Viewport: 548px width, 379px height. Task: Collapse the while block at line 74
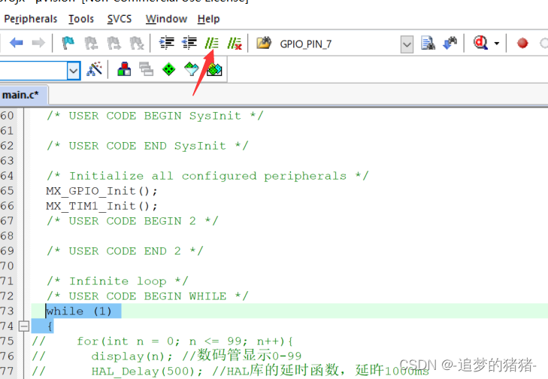pyautogui.click(x=24, y=326)
